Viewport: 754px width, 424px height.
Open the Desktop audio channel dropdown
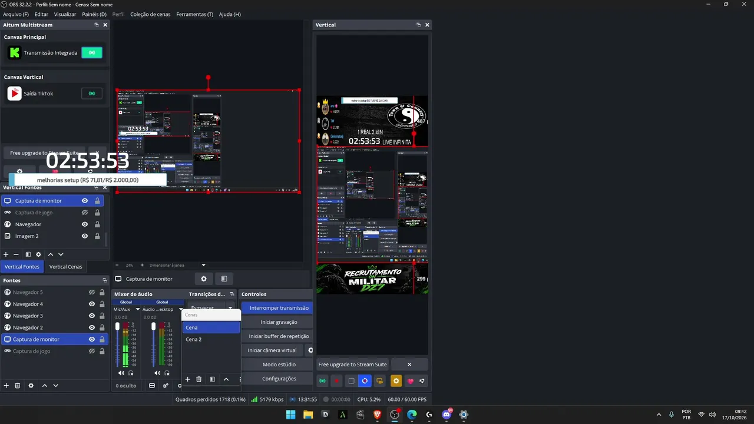pyautogui.click(x=180, y=309)
